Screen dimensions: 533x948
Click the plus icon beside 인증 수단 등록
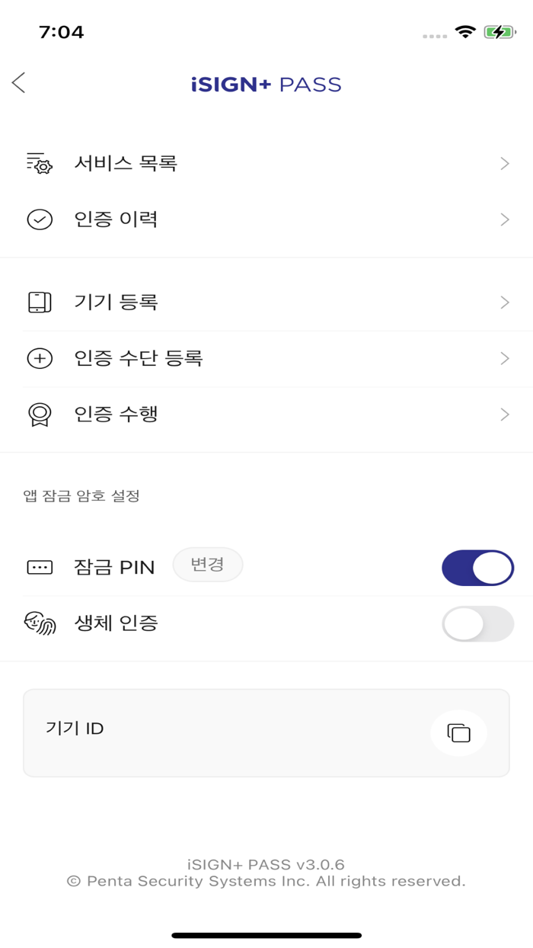(x=39, y=357)
